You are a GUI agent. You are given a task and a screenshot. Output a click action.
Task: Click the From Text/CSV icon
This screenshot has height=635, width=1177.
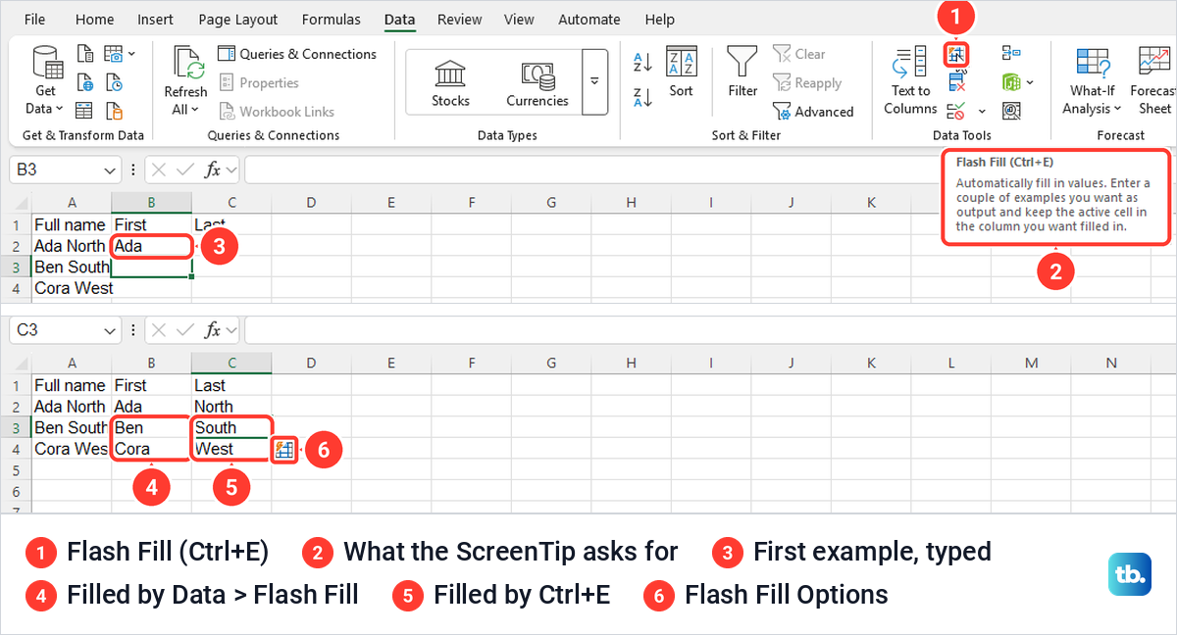click(x=85, y=54)
